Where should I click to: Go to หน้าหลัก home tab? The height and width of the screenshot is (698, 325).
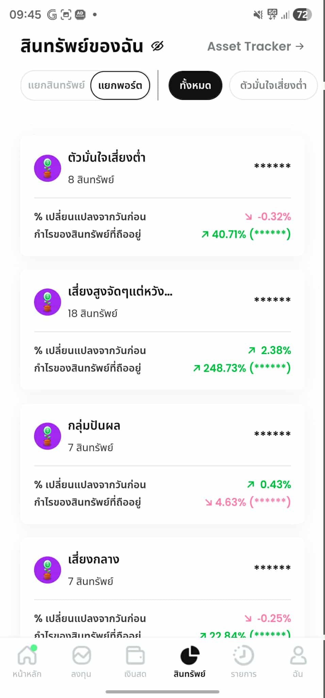[27, 661]
